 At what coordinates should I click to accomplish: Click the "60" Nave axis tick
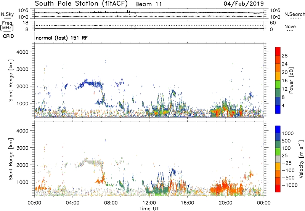point(273,23)
